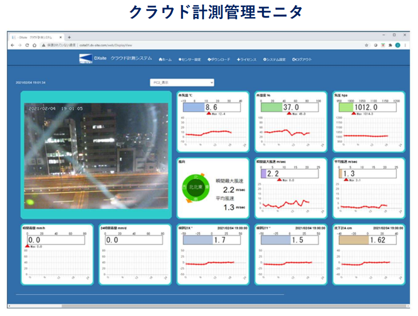This screenshot has width=418, height=316.
Task: Open a new tab with the plus icon
Action: pyautogui.click(x=69, y=38)
